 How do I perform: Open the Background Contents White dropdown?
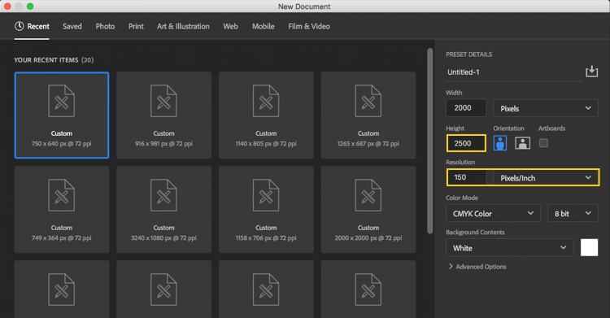(509, 247)
